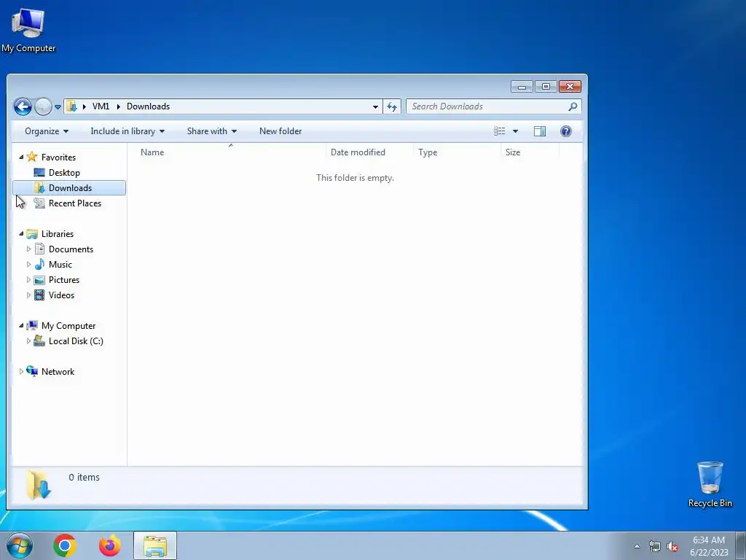Open the Videos library
Image resolution: width=746 pixels, height=560 pixels.
click(x=61, y=295)
